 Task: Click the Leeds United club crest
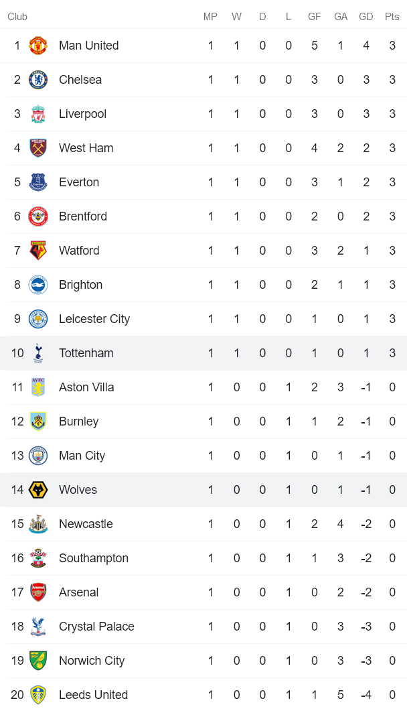(38, 695)
